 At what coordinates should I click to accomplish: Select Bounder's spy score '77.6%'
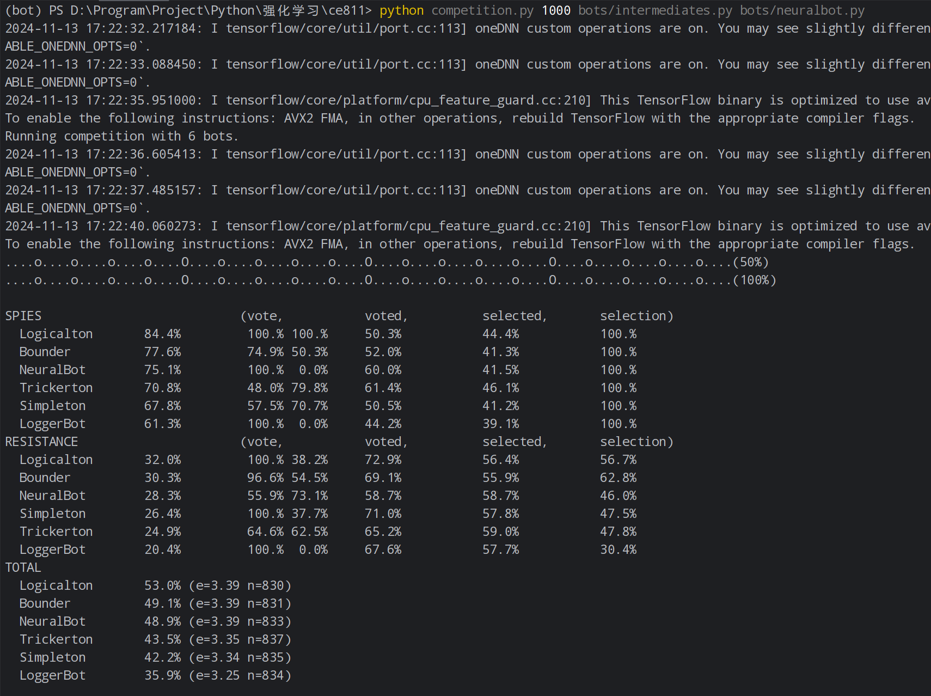[x=163, y=352]
